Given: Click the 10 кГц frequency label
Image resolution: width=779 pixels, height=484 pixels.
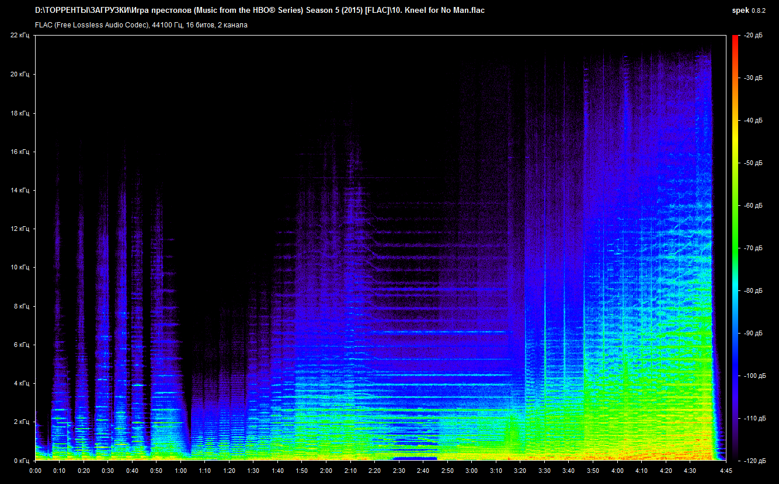Looking at the screenshot, I should (x=20, y=267).
